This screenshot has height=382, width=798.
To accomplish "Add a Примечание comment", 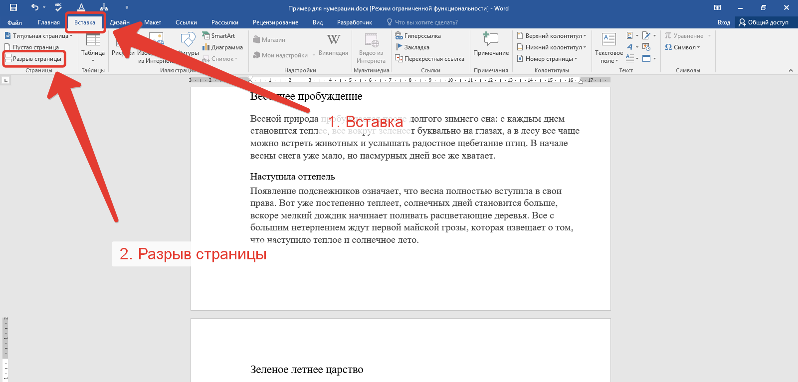I will [491, 45].
